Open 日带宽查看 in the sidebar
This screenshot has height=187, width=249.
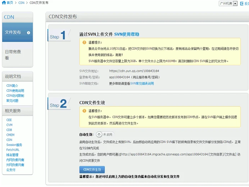[13, 55]
